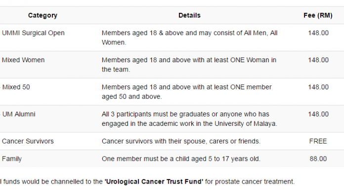This screenshot has height=190, width=344.
Task: Click the Details column header
Action: pos(189,15)
